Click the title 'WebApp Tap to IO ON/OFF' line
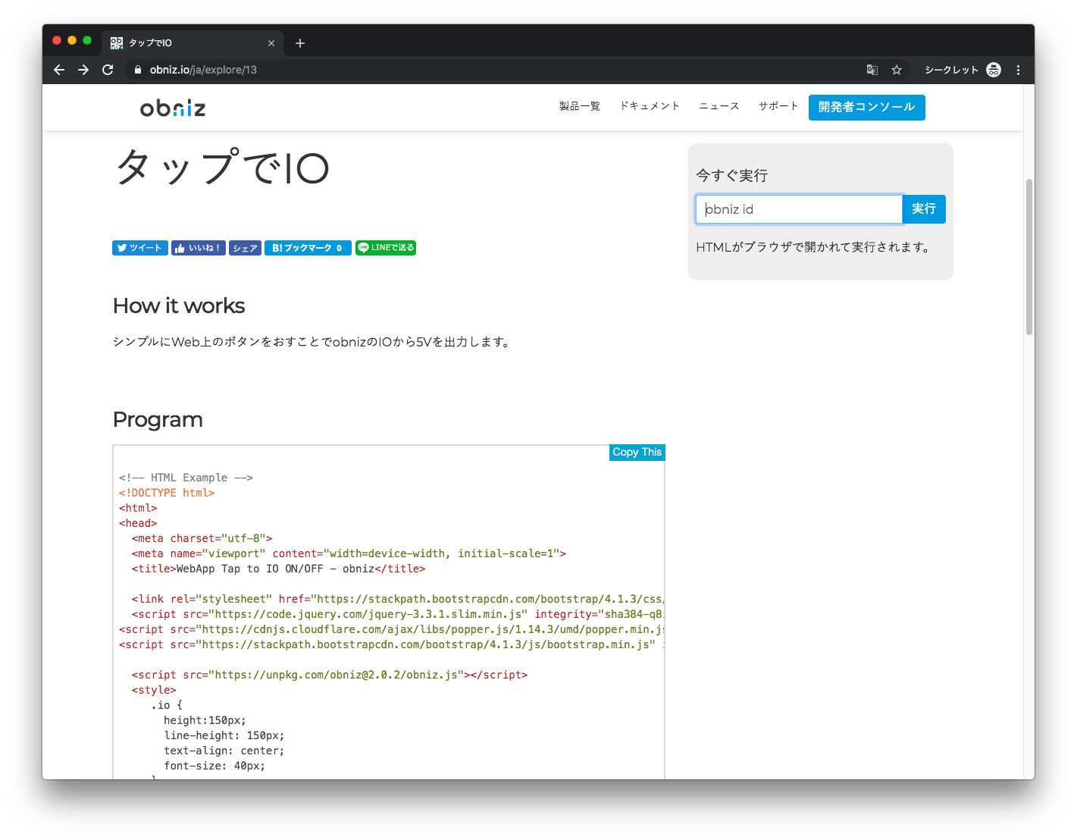The height and width of the screenshot is (840, 1077). pyautogui.click(x=278, y=569)
